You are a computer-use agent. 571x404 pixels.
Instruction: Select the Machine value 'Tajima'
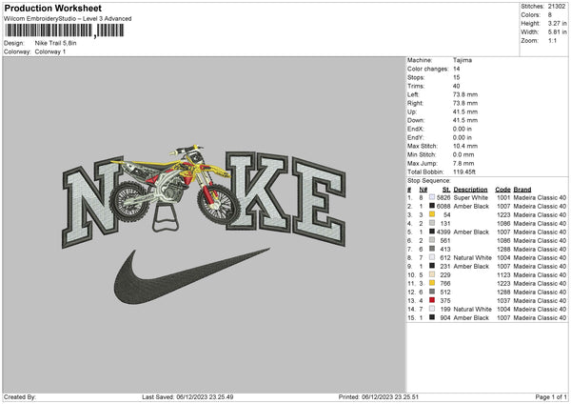463,60
